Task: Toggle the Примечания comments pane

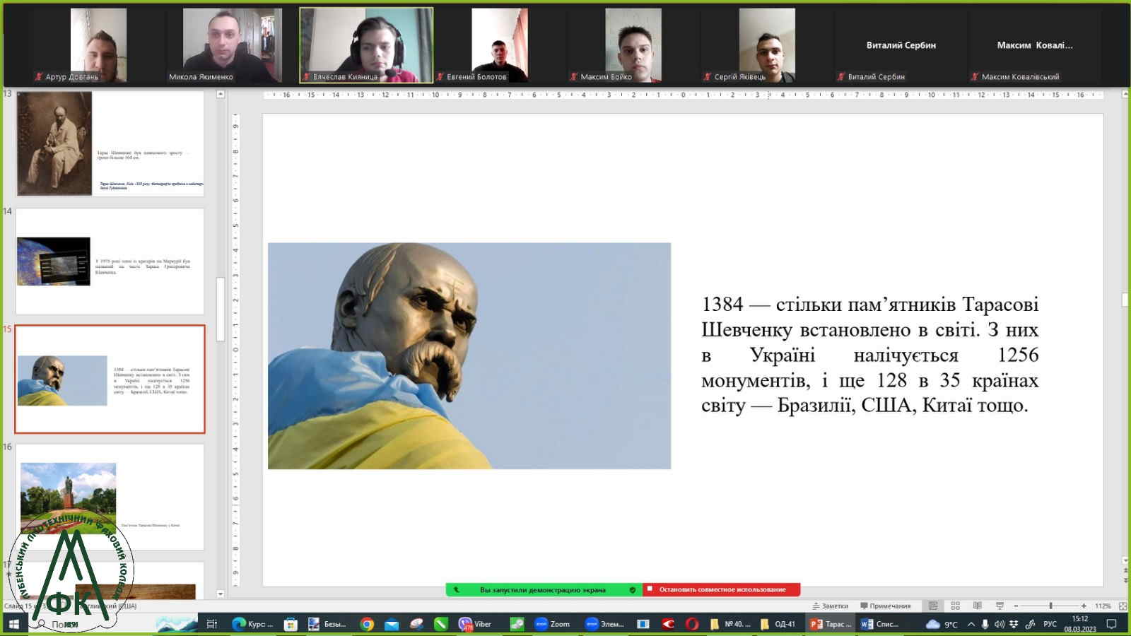Action: tap(886, 606)
